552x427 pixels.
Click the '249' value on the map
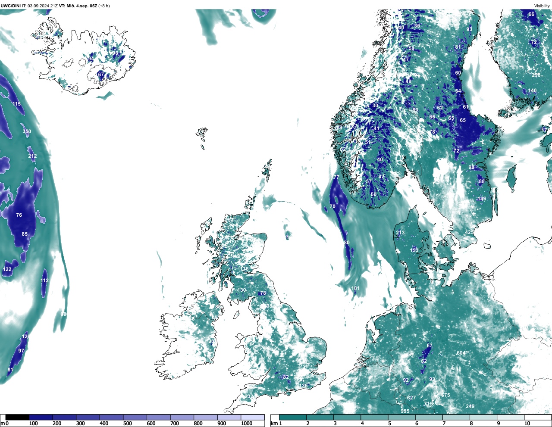coord(470,407)
